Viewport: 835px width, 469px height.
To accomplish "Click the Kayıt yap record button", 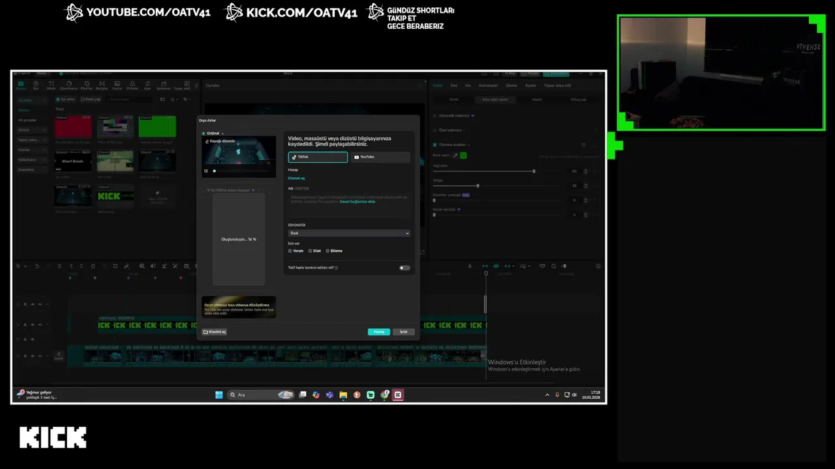I will pos(90,100).
